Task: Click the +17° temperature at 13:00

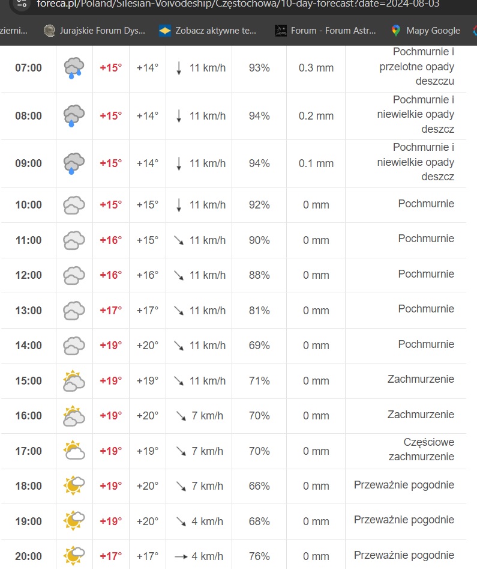Action: 110,311
